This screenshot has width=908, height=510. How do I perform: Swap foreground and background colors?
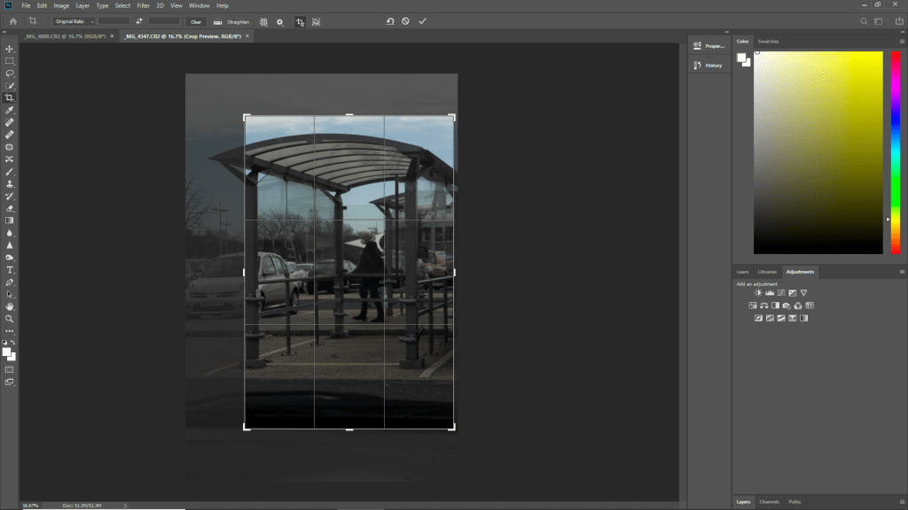(x=13, y=342)
